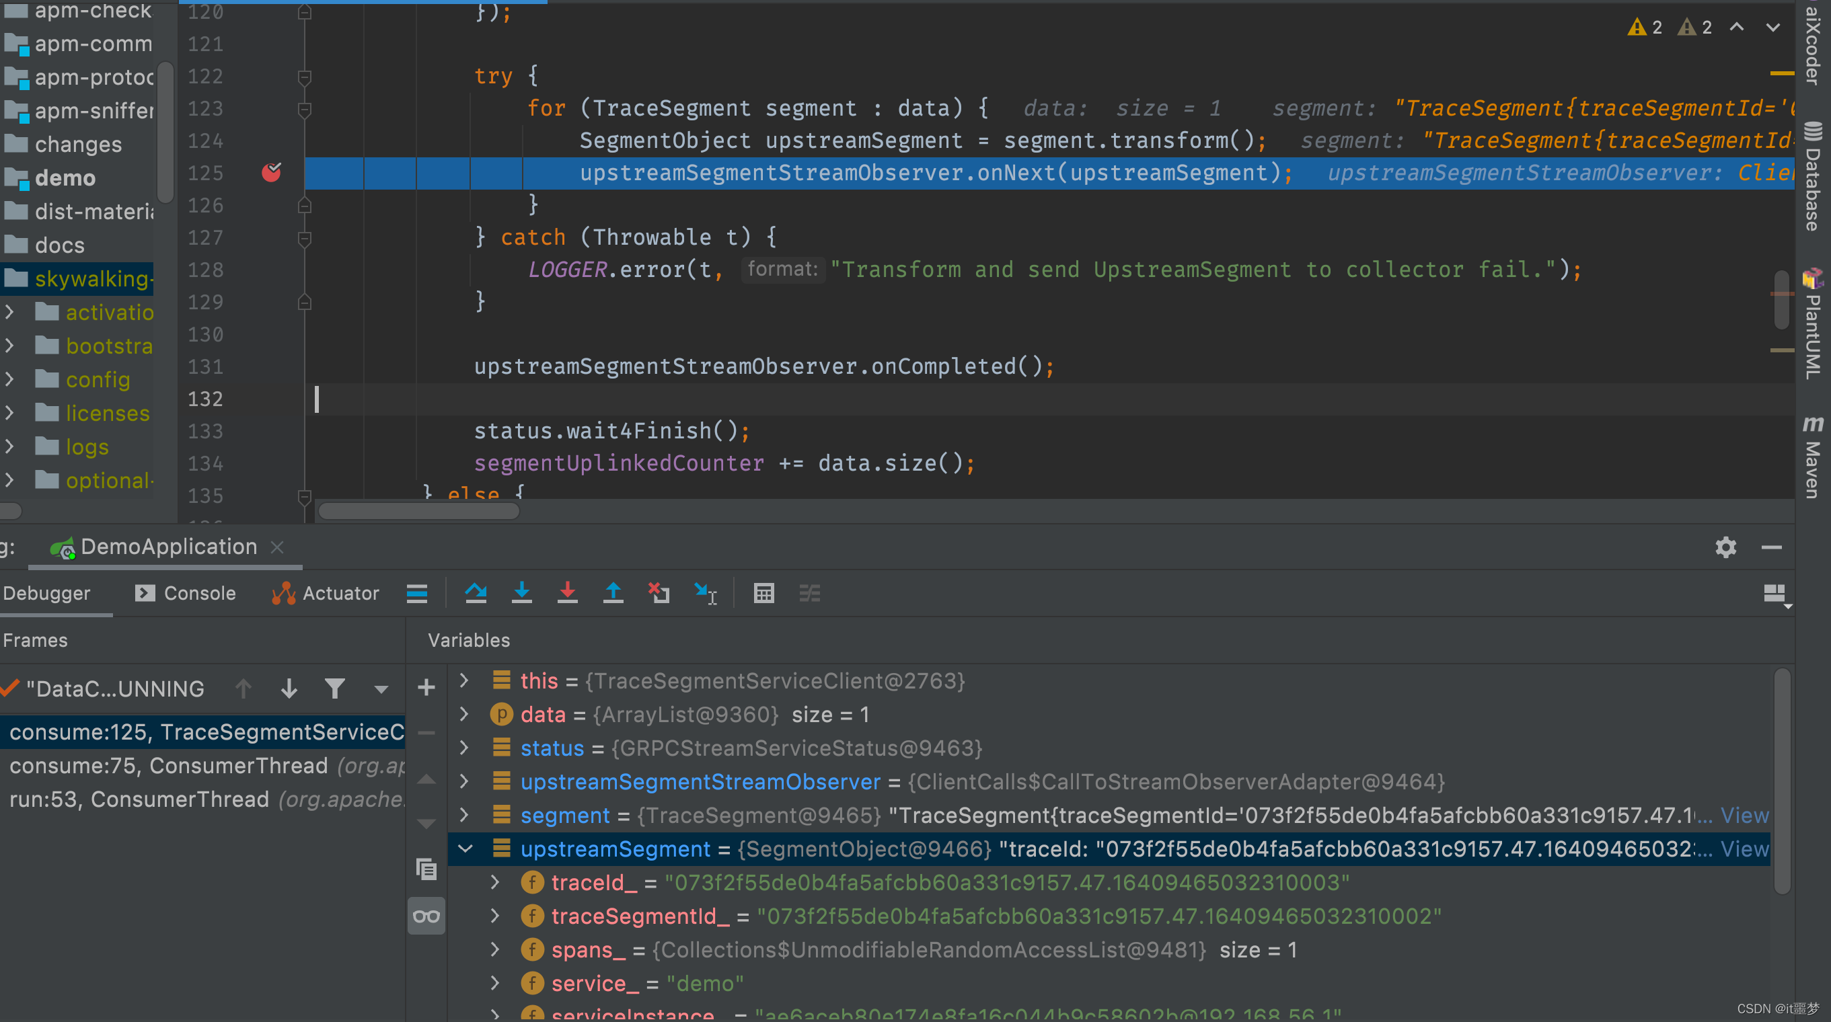Expand the 'status' variable node
The width and height of the screenshot is (1831, 1022).
(464, 747)
